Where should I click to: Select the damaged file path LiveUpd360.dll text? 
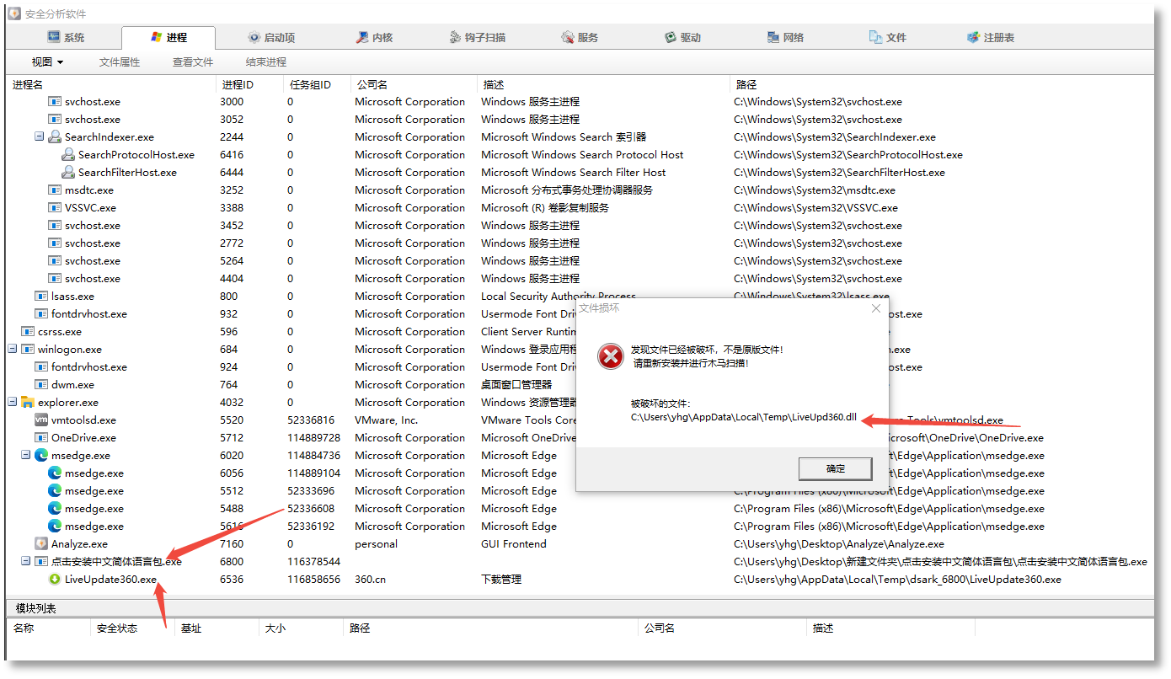coord(744,418)
